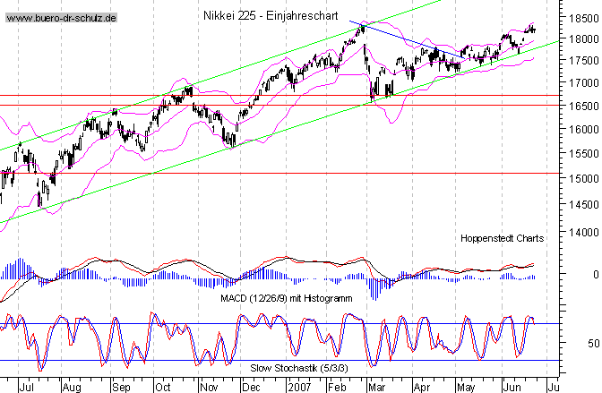Click the chart title Nikkei 225 - Einjahreschart

[271, 16]
